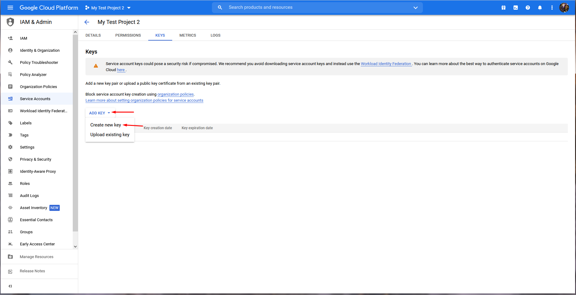This screenshot has height=295, width=576.
Task: Switch to the Metrics tab
Action: (188, 35)
